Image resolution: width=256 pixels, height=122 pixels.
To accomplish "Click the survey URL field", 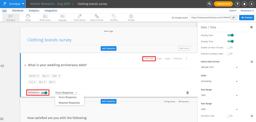I will [210, 18].
